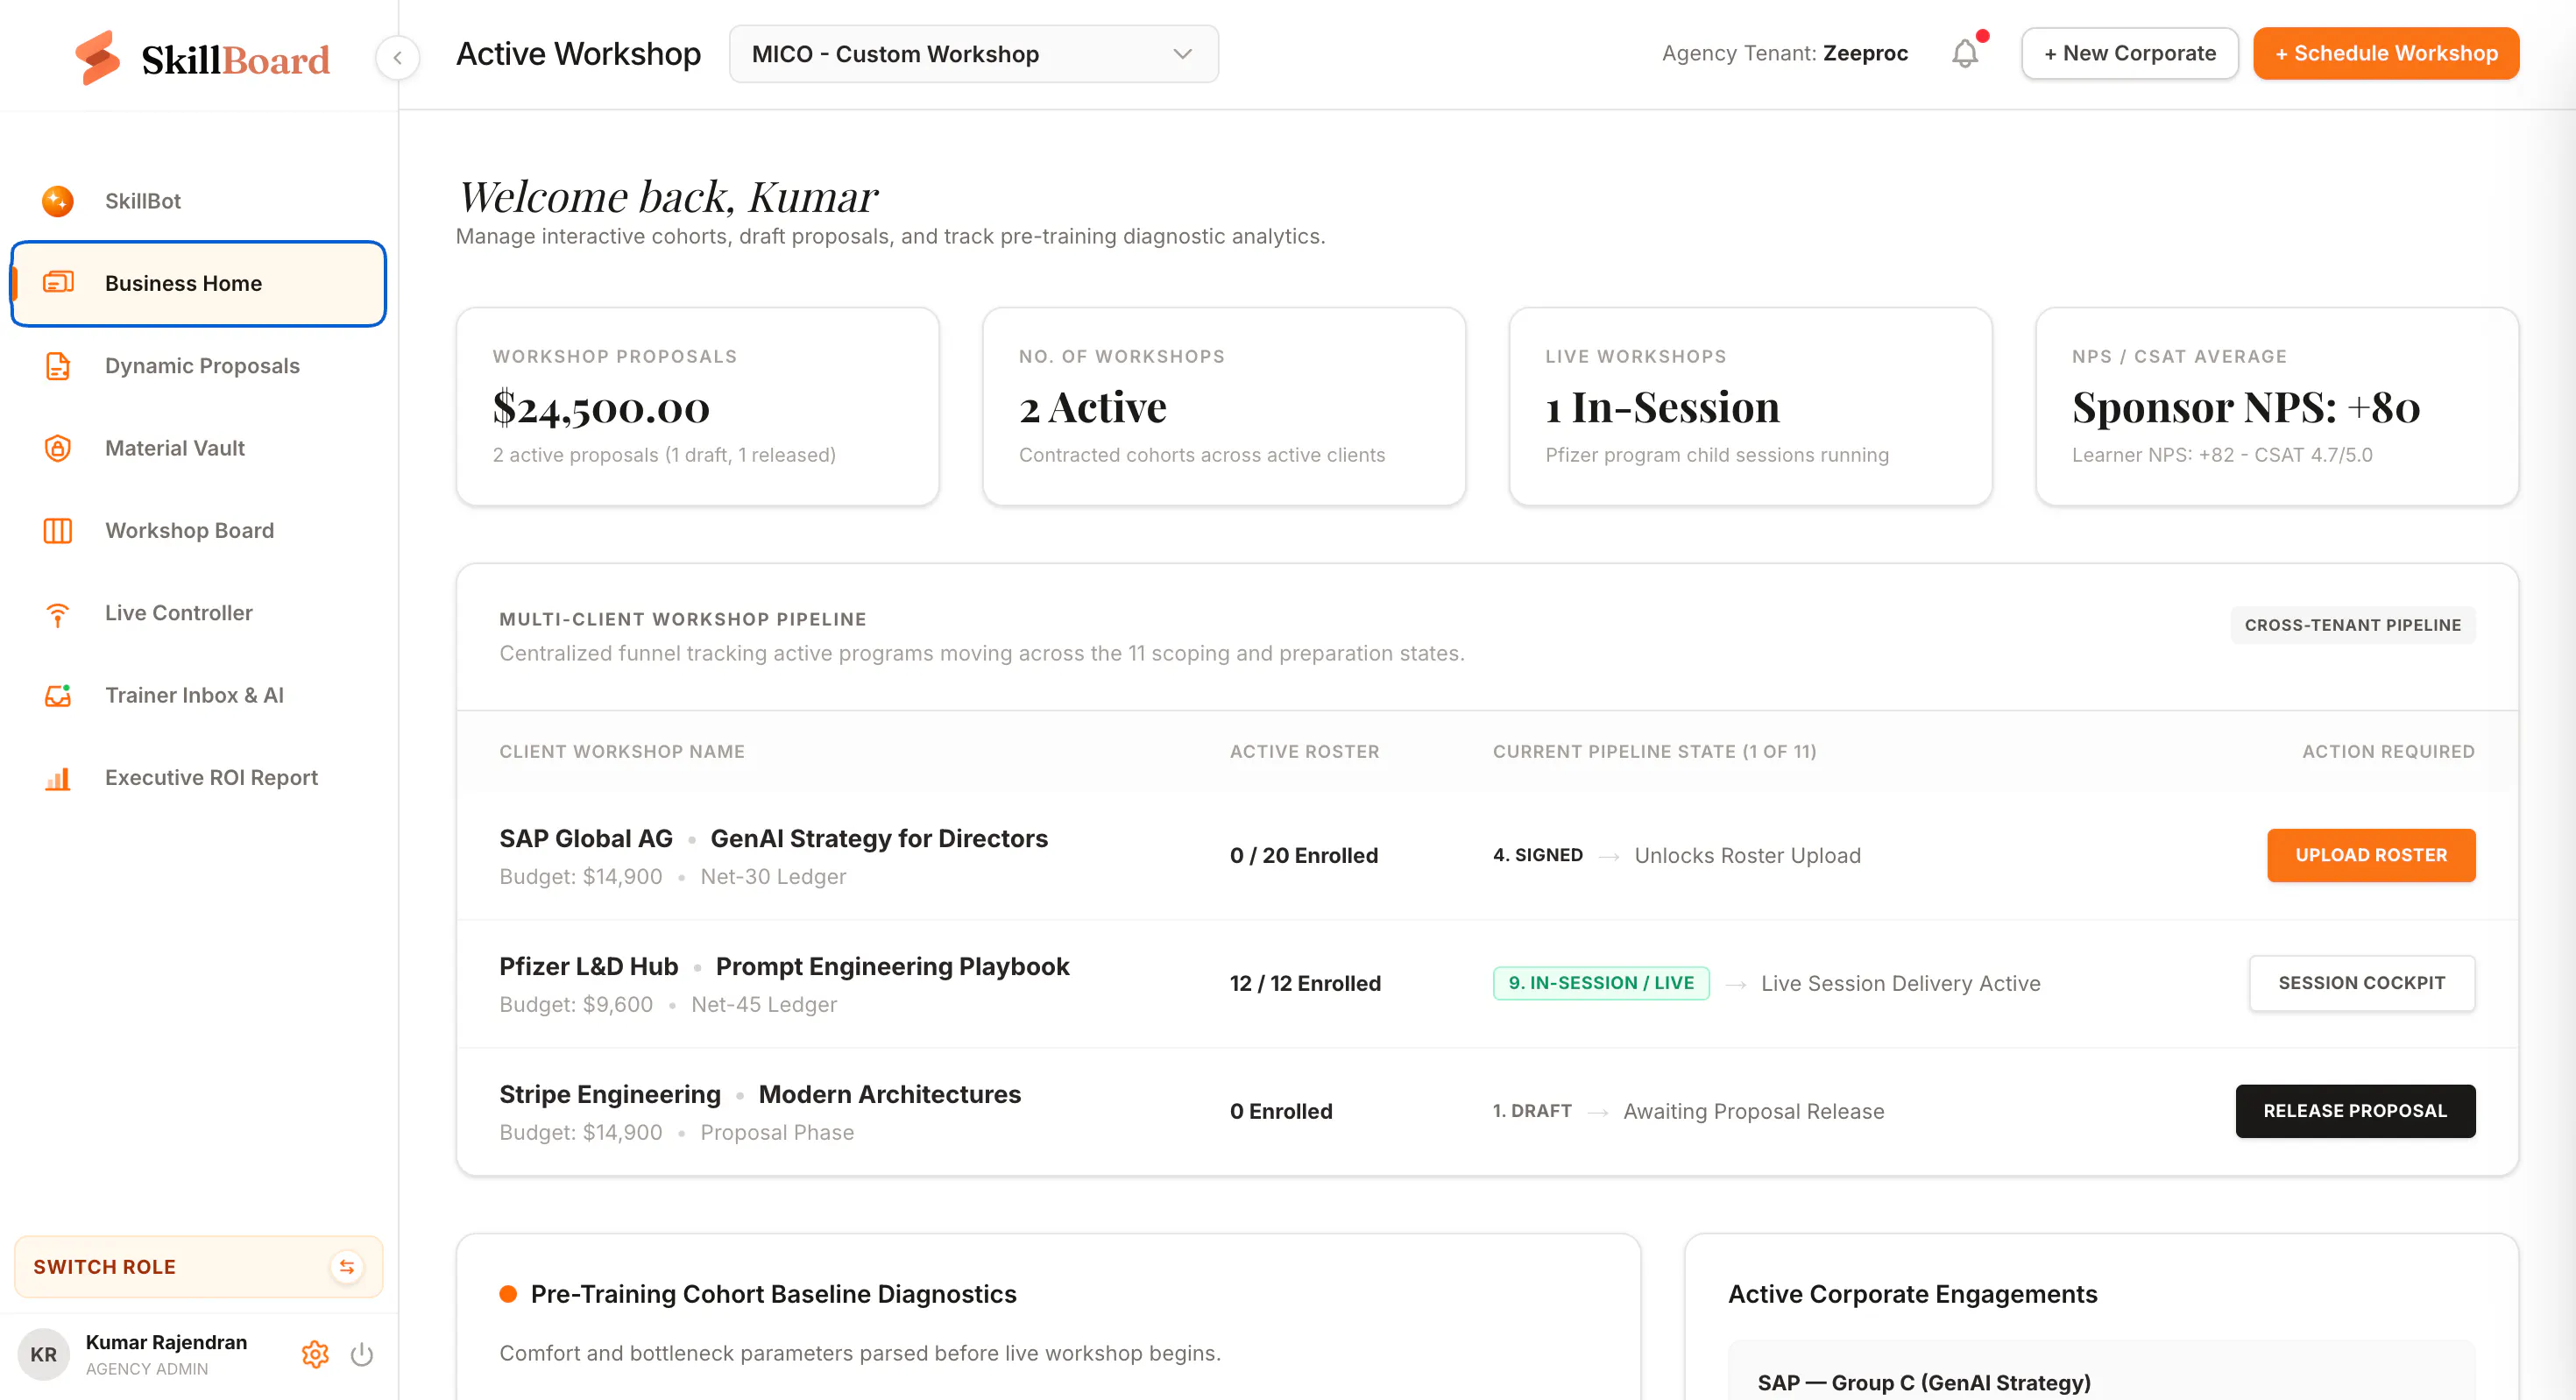Click the Workshop Board columns icon
The image size is (2576, 1400).
pos(58,530)
